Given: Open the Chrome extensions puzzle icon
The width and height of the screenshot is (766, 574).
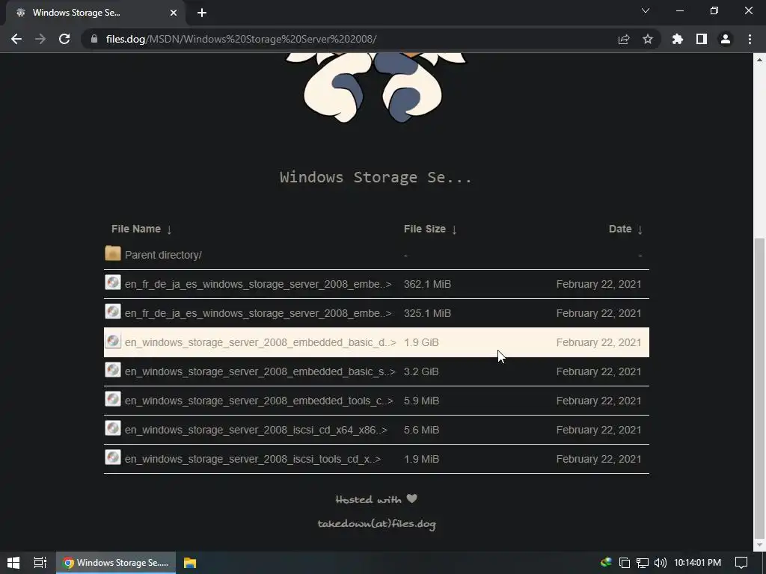Looking at the screenshot, I should click(678, 39).
